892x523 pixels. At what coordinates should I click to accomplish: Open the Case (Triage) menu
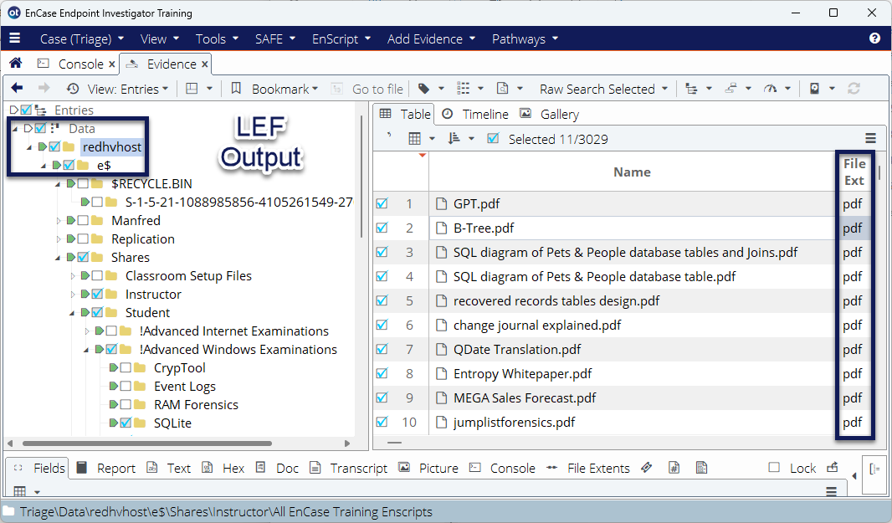[82, 38]
